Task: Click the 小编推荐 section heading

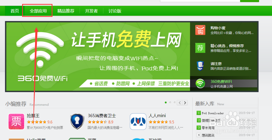Action: coord(16,104)
